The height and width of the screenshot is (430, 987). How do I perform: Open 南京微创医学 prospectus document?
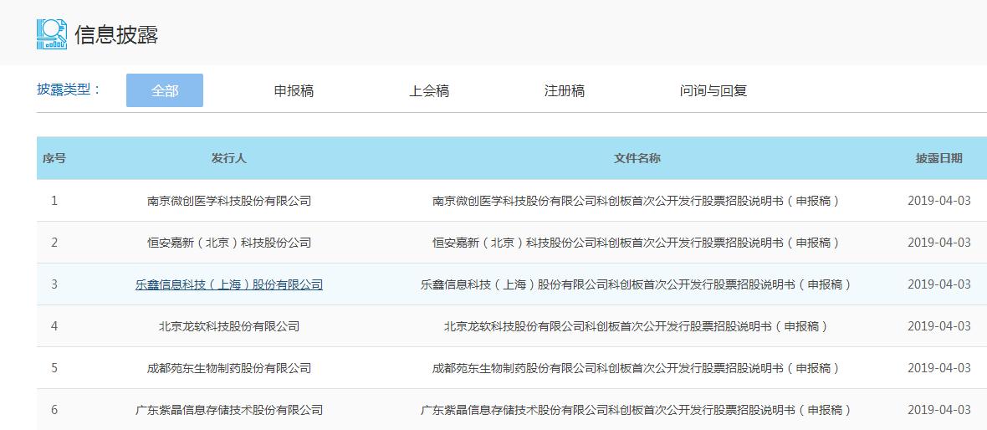tap(637, 201)
